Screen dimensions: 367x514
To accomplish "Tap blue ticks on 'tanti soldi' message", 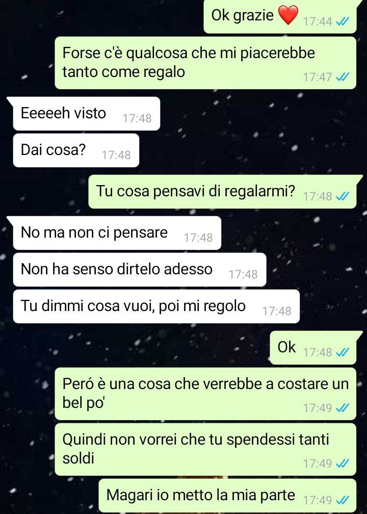I will [x=343, y=464].
